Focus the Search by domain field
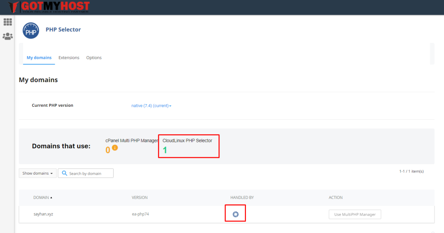The height and width of the screenshot is (233, 444). pyautogui.click(x=89, y=173)
